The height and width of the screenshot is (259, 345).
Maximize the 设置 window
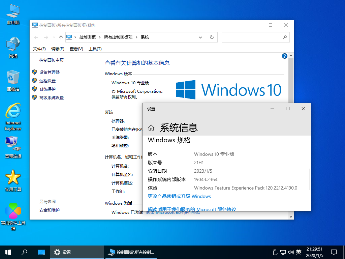[x=288, y=109]
